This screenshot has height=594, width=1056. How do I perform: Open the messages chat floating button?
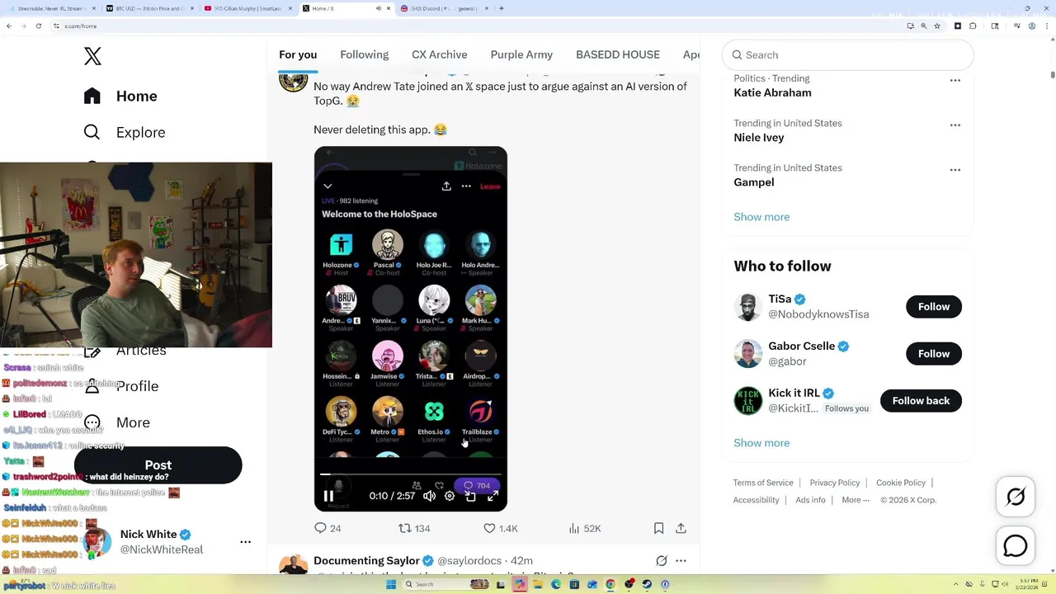click(x=1016, y=546)
